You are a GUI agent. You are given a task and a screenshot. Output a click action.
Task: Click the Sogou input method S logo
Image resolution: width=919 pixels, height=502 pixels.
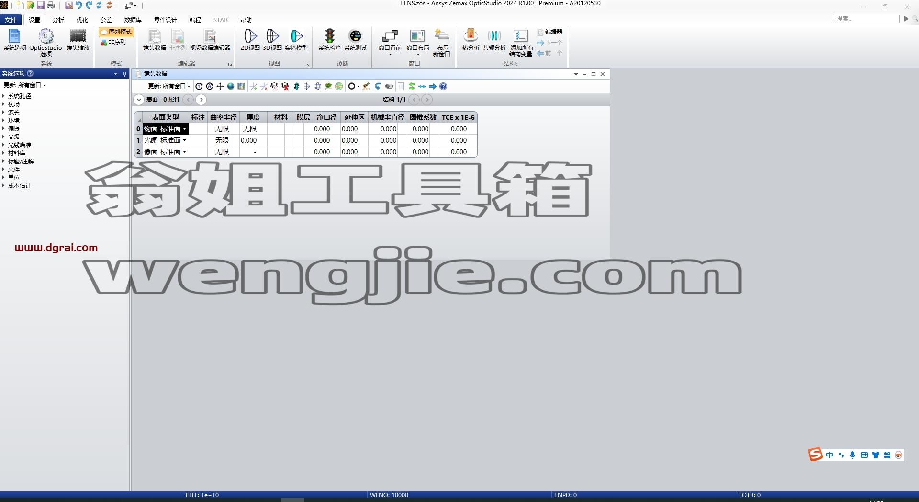point(815,454)
